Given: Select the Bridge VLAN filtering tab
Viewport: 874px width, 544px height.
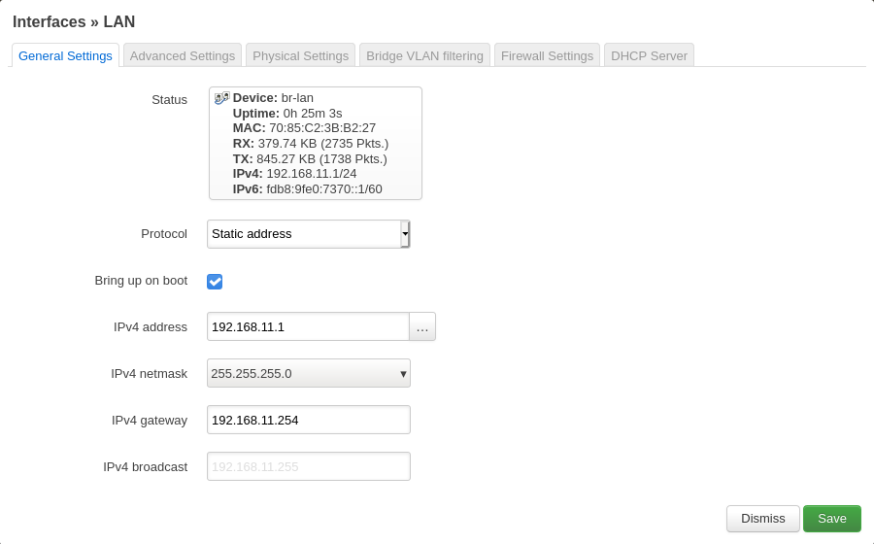Looking at the screenshot, I should click(x=424, y=56).
